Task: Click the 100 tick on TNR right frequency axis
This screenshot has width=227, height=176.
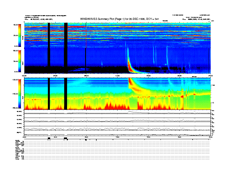Action: click(213, 85)
